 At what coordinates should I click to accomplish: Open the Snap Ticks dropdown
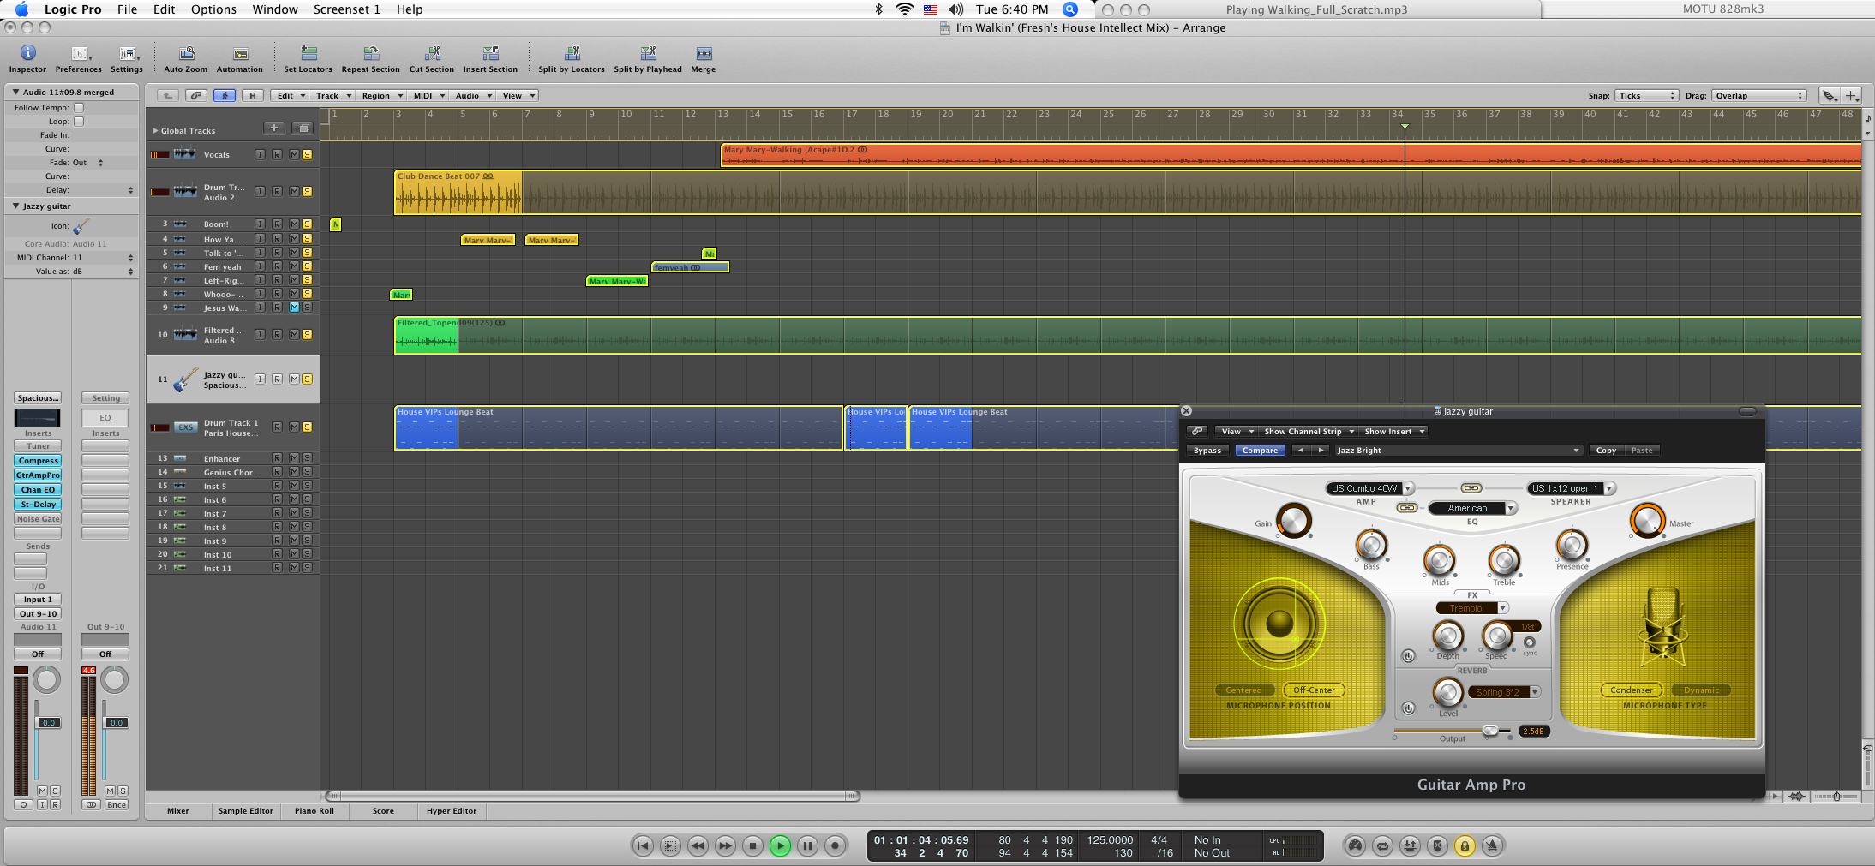(1646, 96)
